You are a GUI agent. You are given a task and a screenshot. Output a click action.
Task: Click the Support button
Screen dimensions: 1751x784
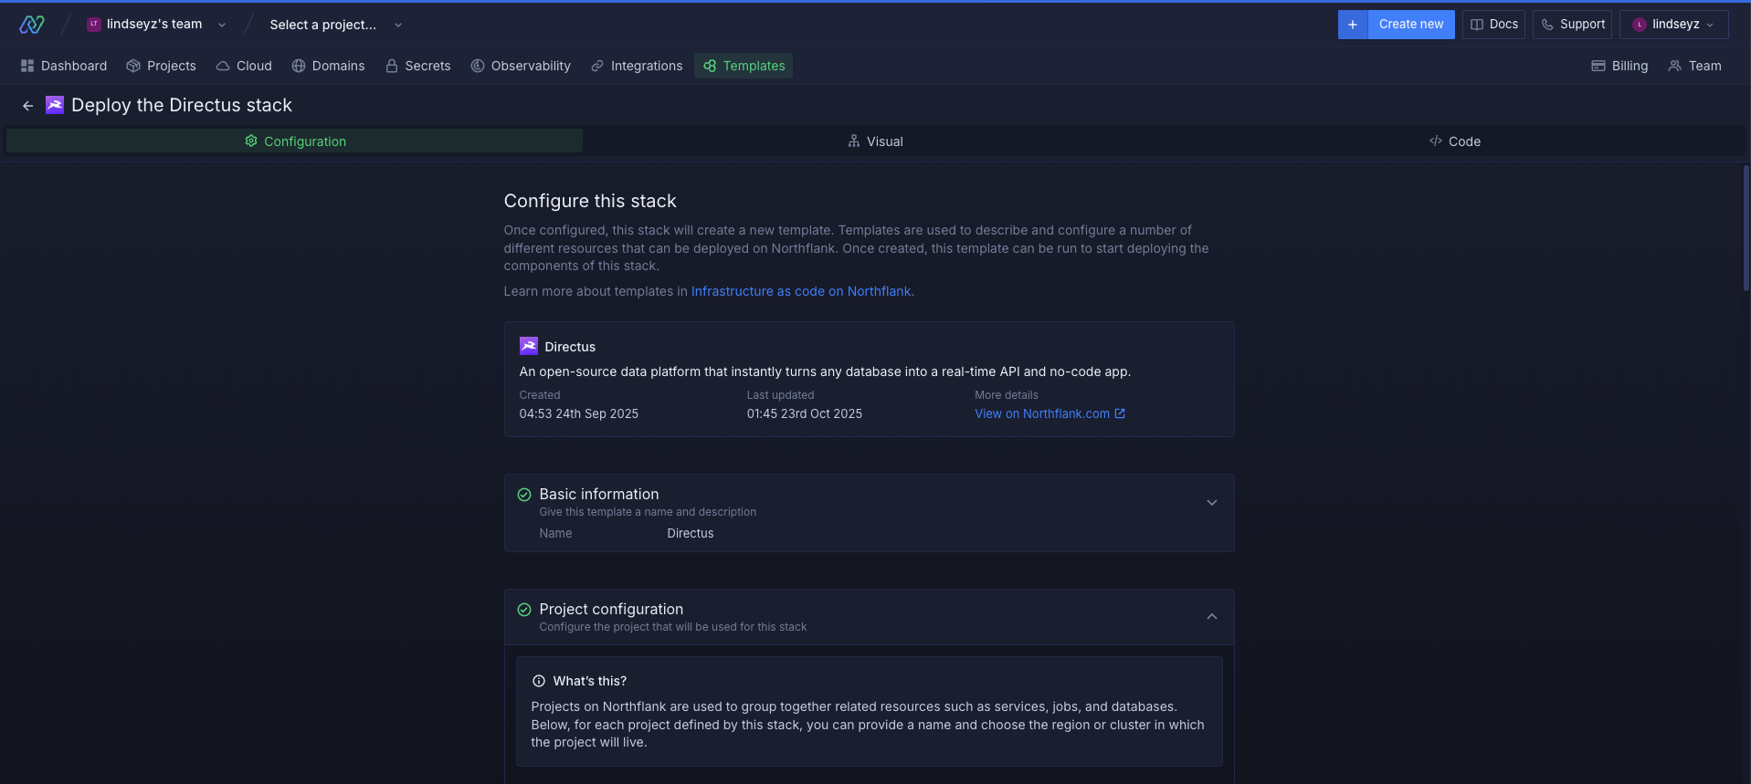1572,25
